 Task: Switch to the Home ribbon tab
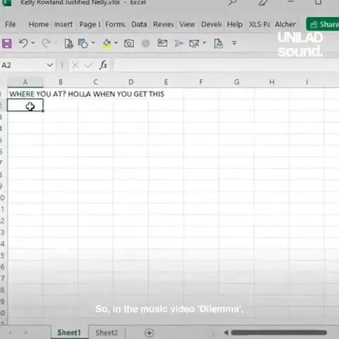(x=39, y=24)
